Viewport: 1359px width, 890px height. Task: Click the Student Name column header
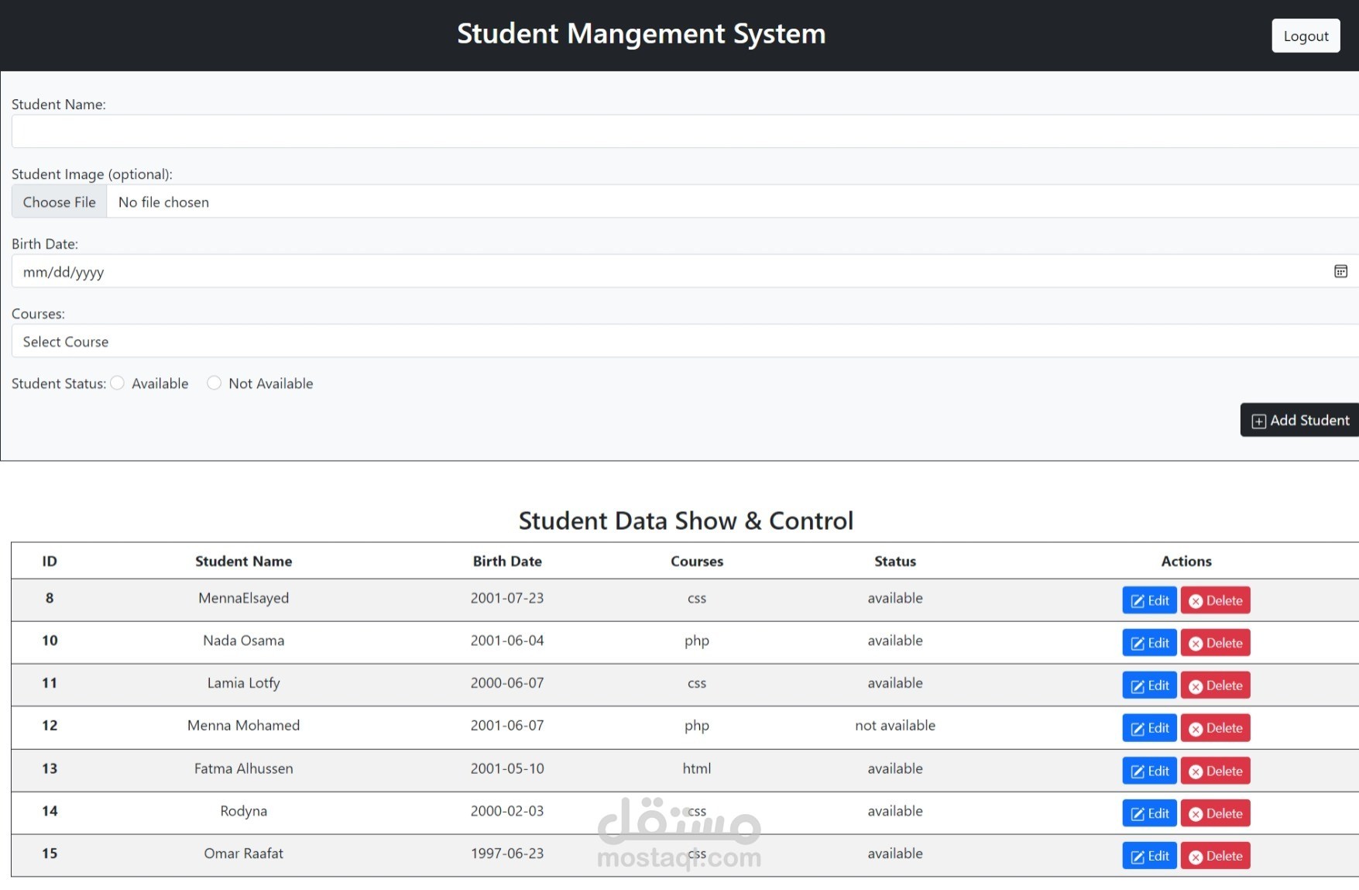(243, 561)
